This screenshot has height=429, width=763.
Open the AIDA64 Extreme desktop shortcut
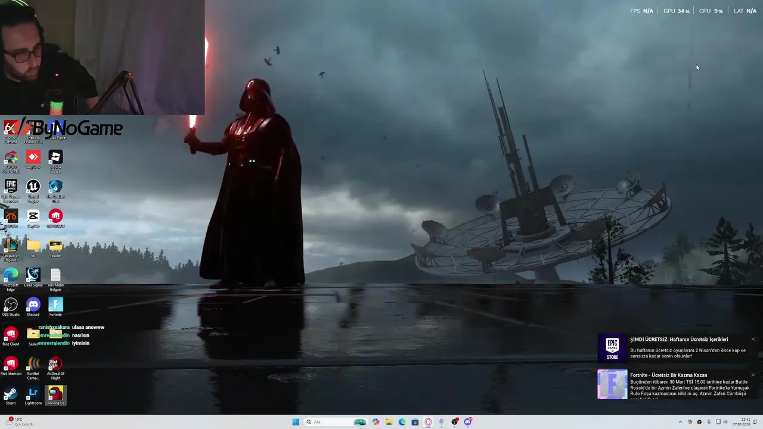click(11, 132)
